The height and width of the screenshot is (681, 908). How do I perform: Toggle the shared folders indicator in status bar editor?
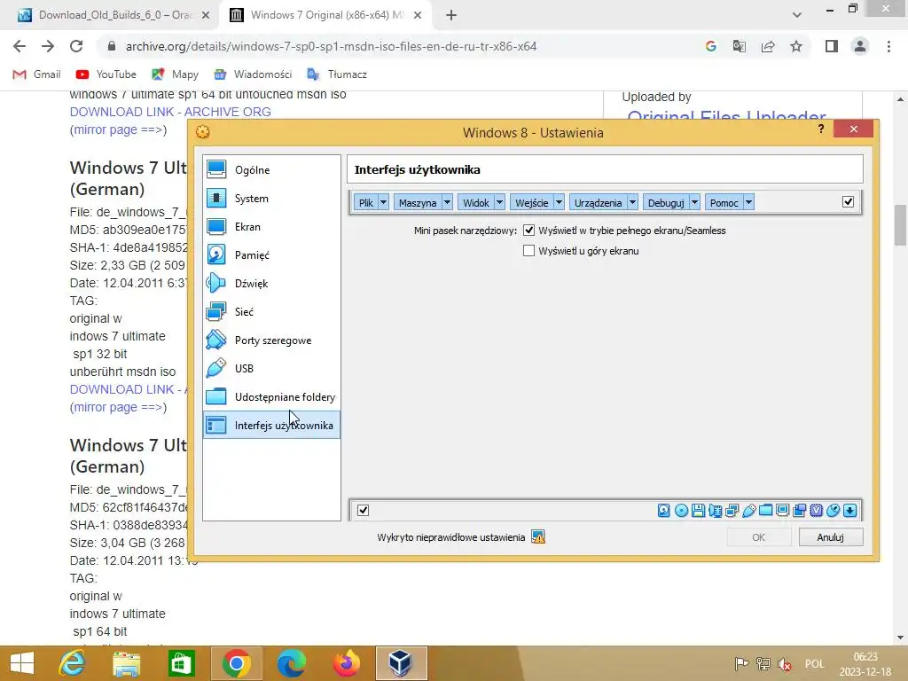765,510
